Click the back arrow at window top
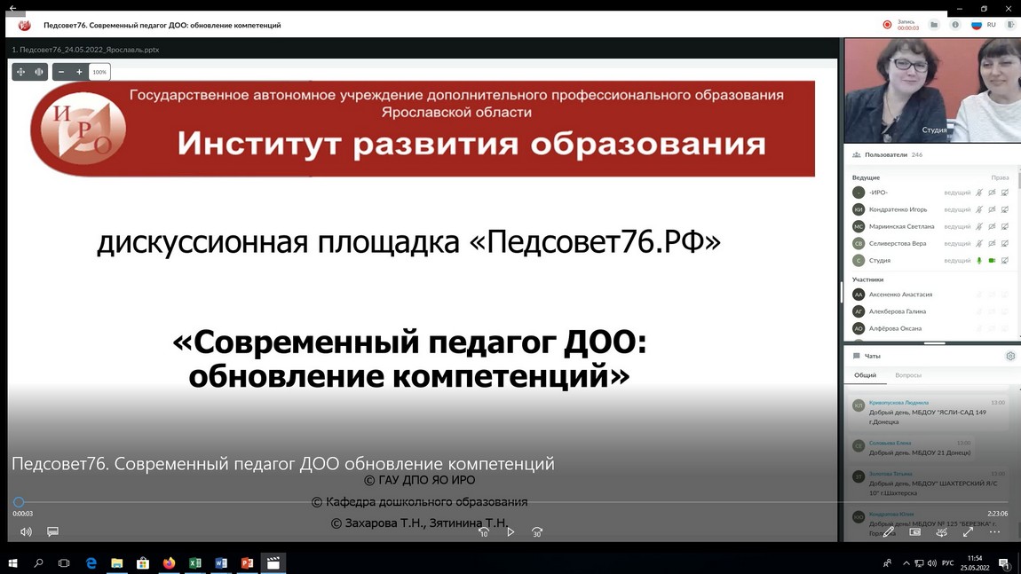1021x574 pixels. click(12, 8)
